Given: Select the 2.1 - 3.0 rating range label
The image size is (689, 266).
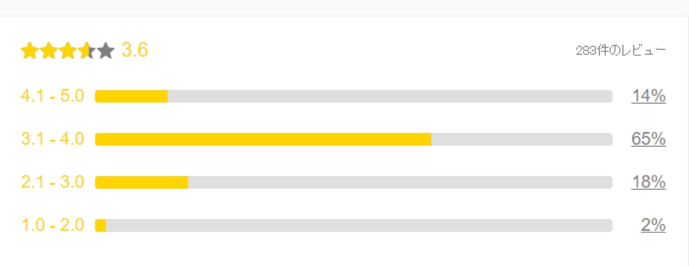Looking at the screenshot, I should [x=52, y=182].
